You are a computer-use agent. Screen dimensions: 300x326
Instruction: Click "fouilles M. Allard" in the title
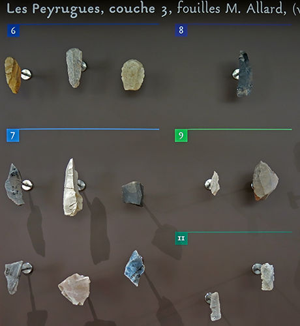pyautogui.click(x=232, y=8)
